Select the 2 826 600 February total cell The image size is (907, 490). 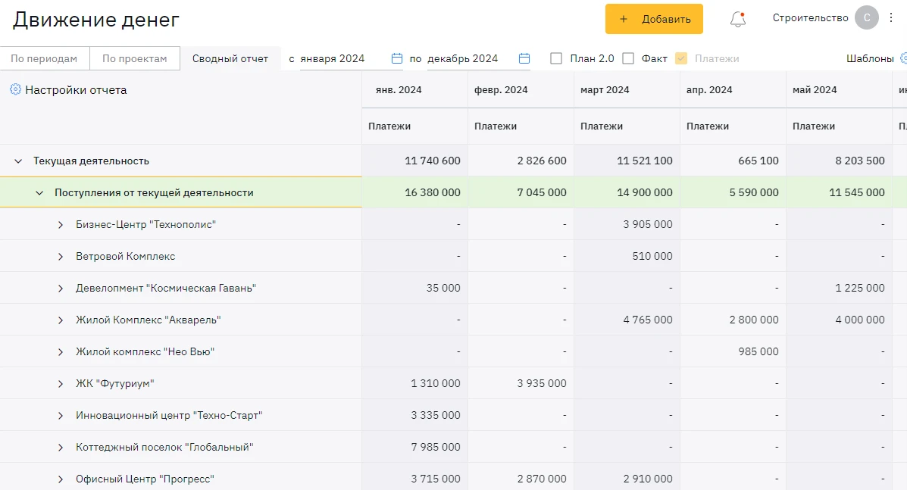click(521, 161)
